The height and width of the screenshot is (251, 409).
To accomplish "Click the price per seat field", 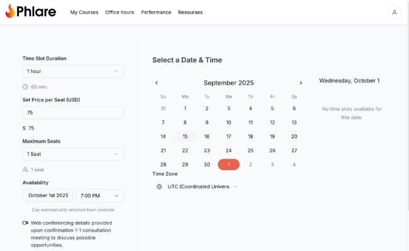I will tap(73, 112).
